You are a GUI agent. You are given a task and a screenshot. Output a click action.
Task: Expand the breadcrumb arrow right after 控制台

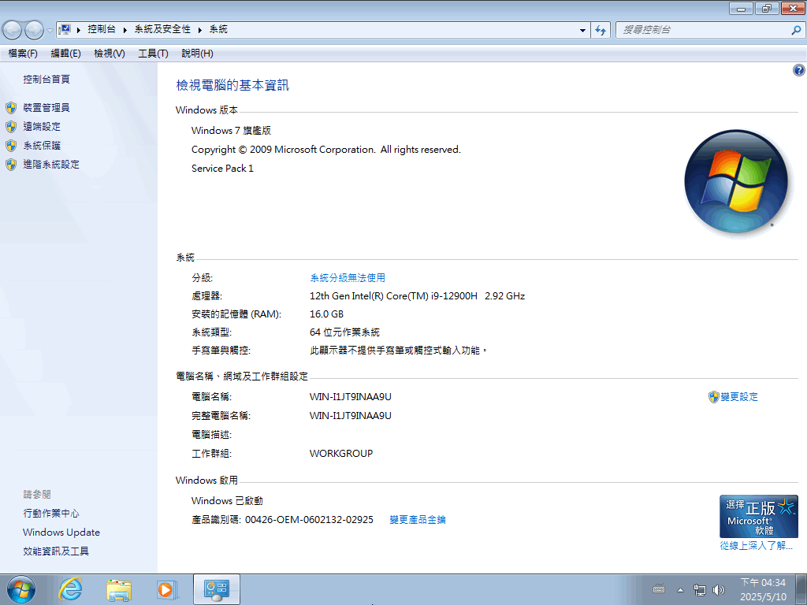[125, 30]
